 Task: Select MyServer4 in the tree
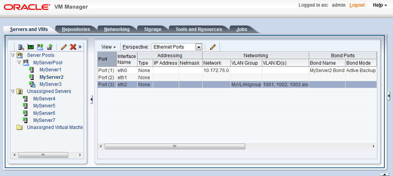[x=44, y=98]
